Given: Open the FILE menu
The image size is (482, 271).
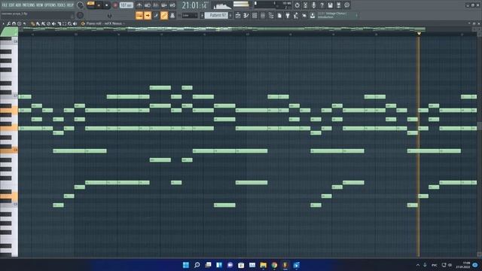Looking at the screenshot, I should tap(5, 5).
